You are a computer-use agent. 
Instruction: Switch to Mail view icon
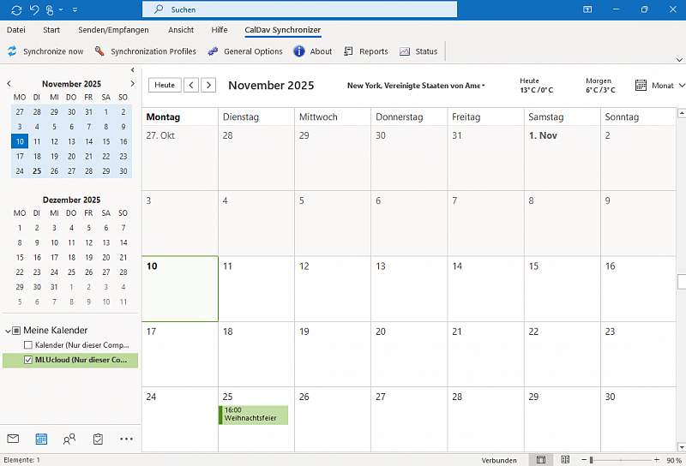[13, 439]
